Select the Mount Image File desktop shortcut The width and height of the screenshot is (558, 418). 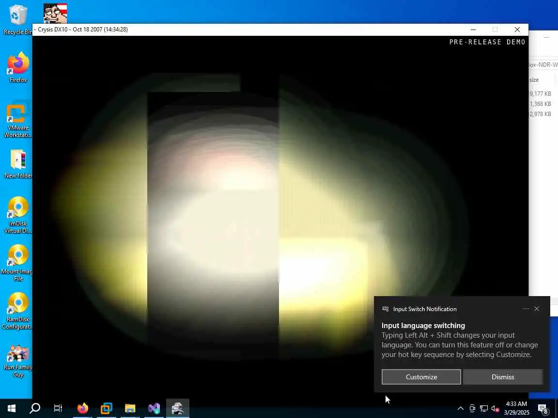pos(17,263)
